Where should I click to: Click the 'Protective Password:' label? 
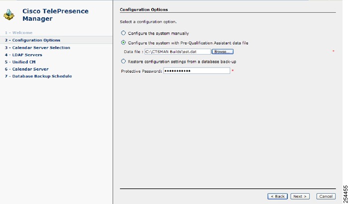[x=141, y=71]
